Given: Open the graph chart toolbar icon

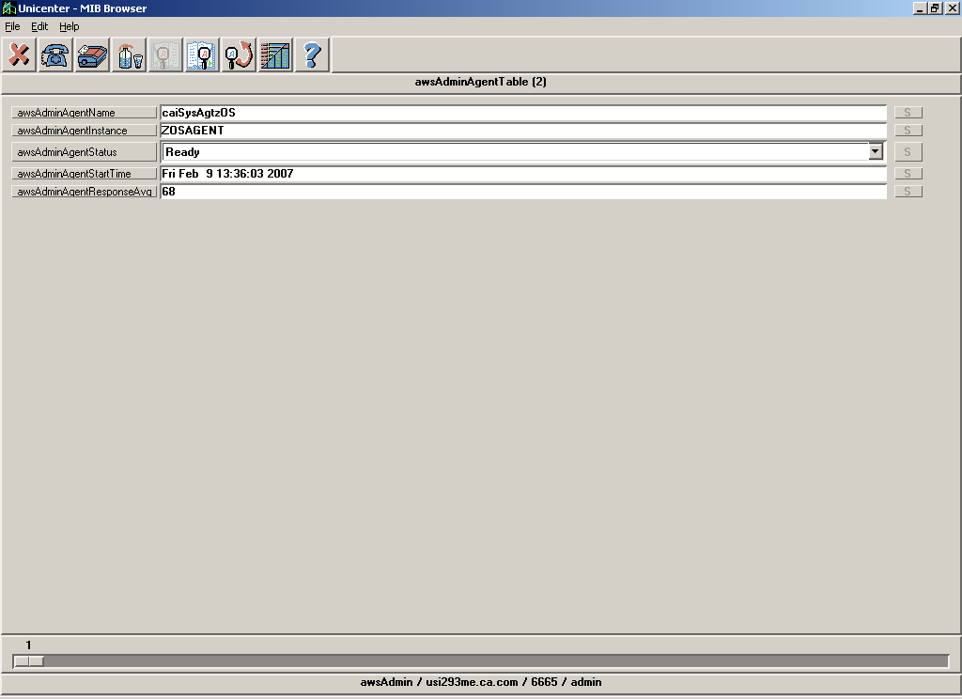Looking at the screenshot, I should coord(274,54).
